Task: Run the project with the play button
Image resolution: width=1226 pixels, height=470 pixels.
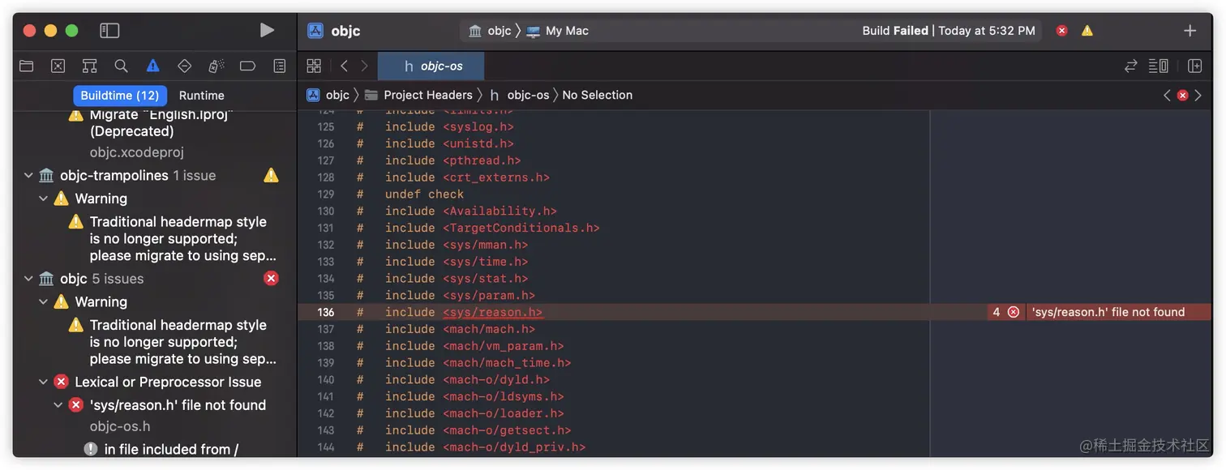Action: (267, 31)
